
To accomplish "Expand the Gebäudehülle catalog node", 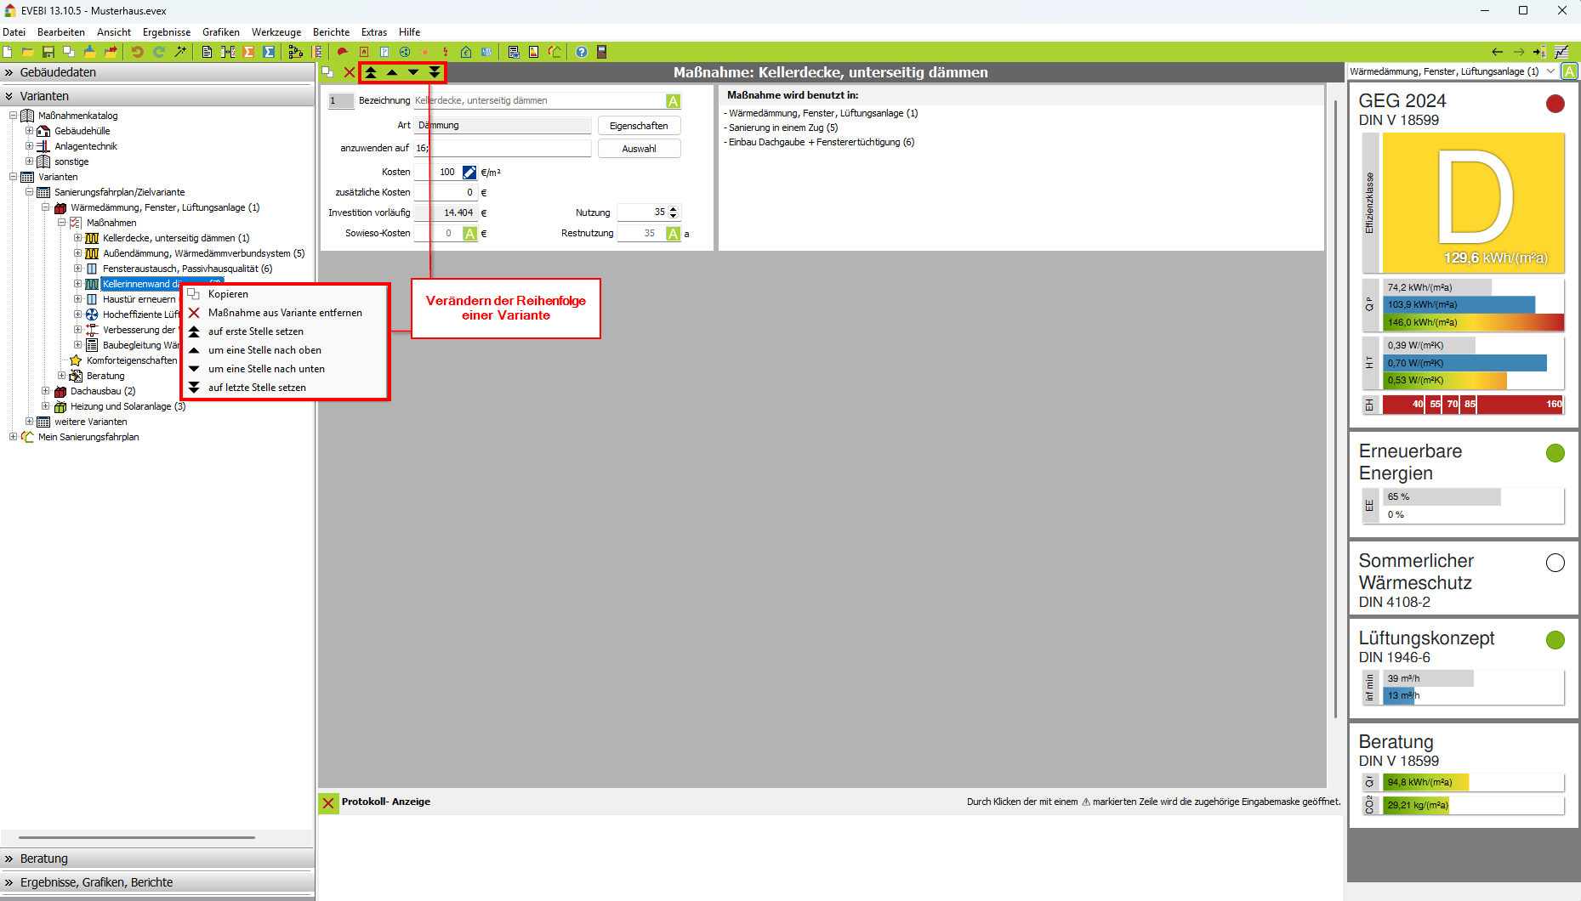I will [30, 131].
